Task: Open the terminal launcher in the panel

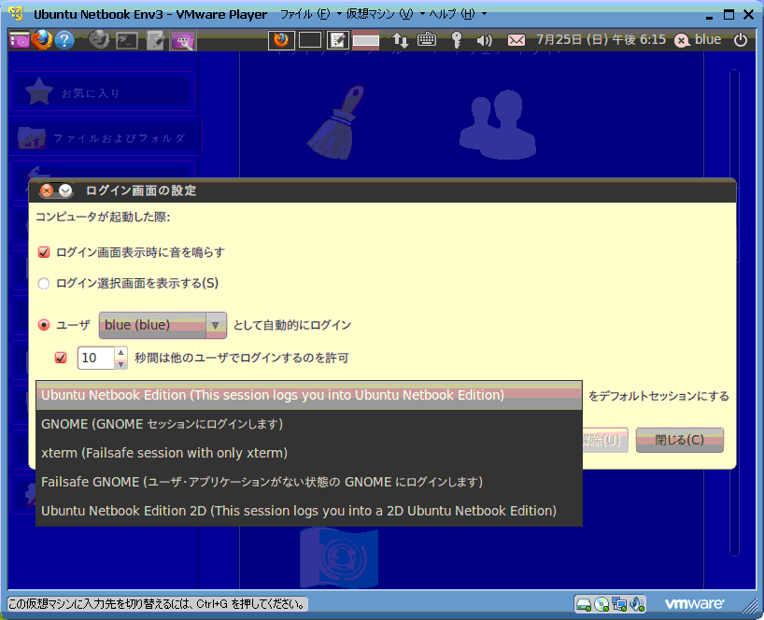Action: [127, 40]
